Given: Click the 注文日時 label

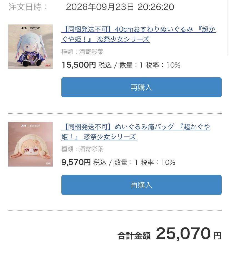Looking at the screenshot, I should pyautogui.click(x=28, y=7).
